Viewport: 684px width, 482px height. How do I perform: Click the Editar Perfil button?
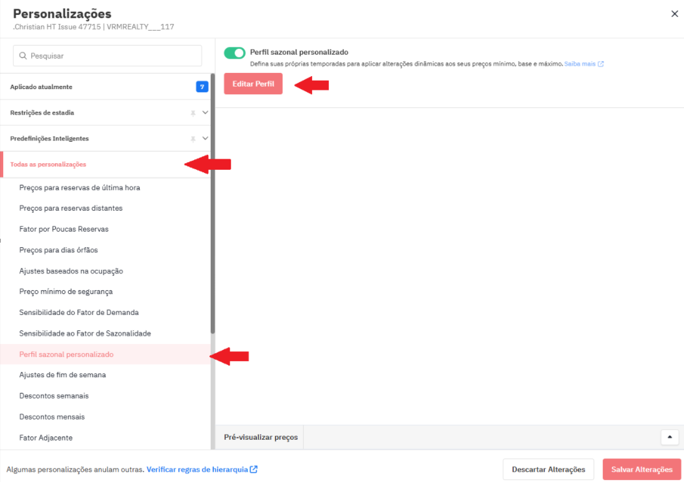click(x=253, y=85)
